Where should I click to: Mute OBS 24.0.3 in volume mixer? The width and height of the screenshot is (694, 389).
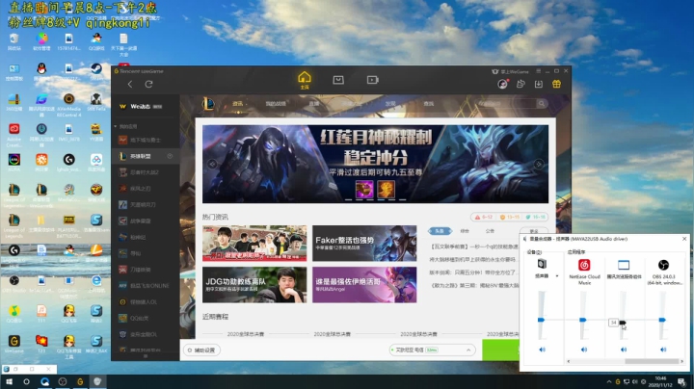coord(663,350)
